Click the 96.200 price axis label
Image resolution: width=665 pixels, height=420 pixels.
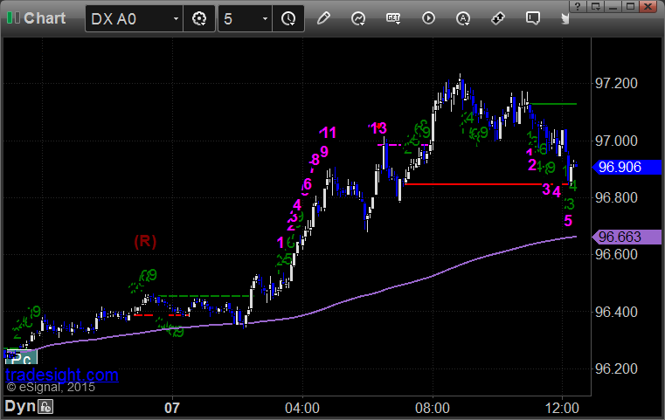pyautogui.click(x=616, y=368)
